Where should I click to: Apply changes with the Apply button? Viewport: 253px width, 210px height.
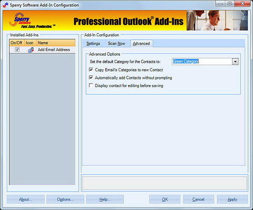click(232, 199)
